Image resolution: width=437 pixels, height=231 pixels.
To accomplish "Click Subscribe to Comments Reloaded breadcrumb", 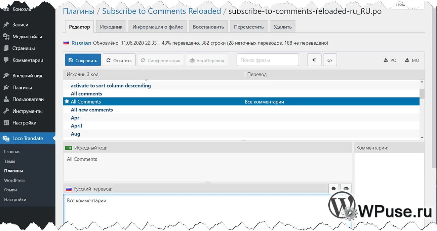I will click(161, 11).
